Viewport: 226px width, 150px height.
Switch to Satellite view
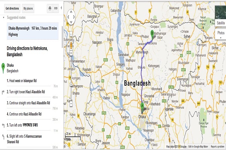(220, 23)
